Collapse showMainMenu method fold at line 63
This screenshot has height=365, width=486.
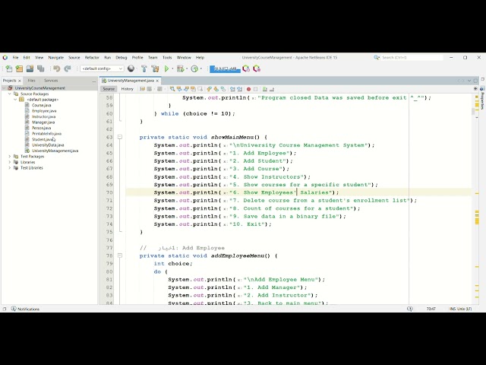[120, 137]
